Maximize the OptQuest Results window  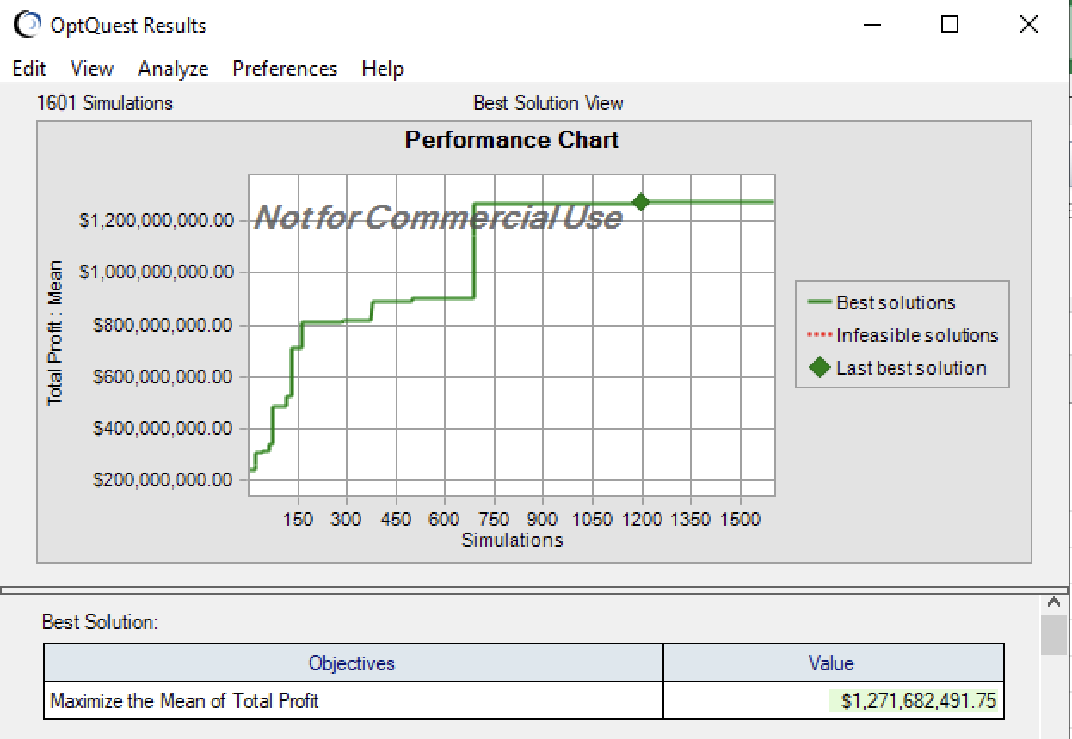pos(950,25)
